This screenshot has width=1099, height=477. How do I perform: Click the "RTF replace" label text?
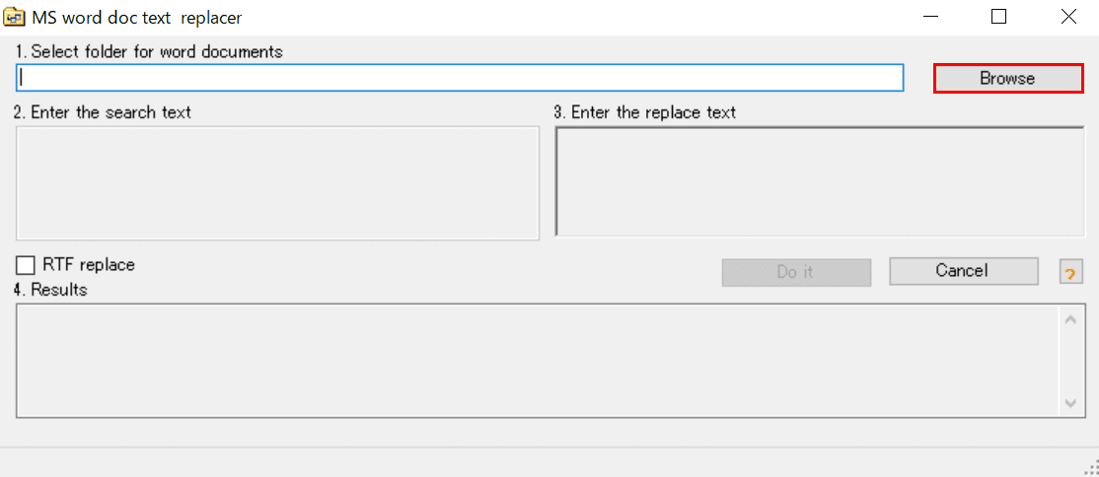point(89,265)
